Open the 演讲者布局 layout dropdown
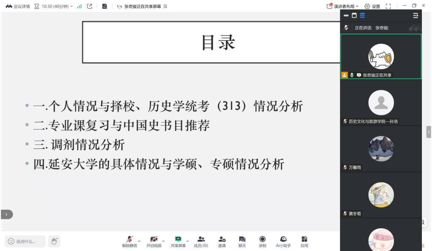The image size is (432, 251). pyautogui.click(x=343, y=6)
